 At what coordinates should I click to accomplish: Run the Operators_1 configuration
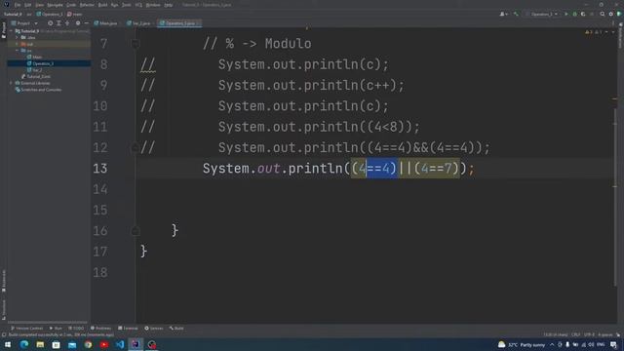(566, 14)
